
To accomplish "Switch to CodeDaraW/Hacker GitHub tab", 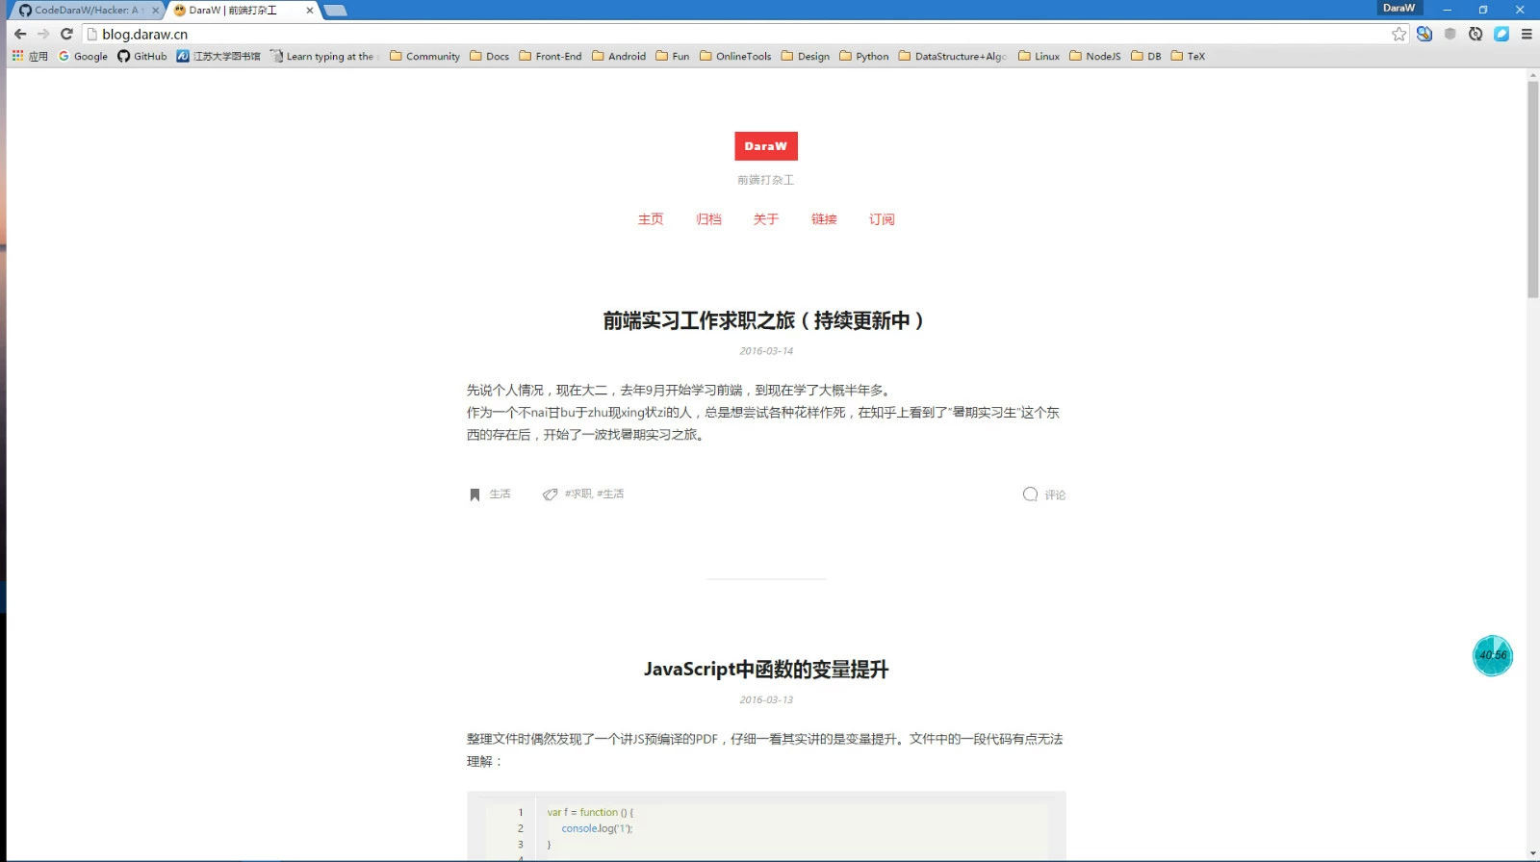I will [85, 10].
